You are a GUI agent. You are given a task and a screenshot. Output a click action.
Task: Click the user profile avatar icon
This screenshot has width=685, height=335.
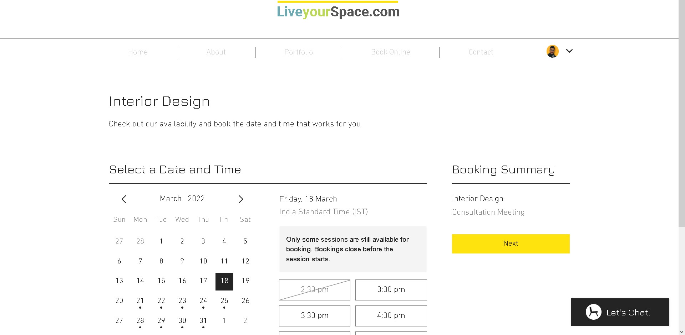click(552, 51)
